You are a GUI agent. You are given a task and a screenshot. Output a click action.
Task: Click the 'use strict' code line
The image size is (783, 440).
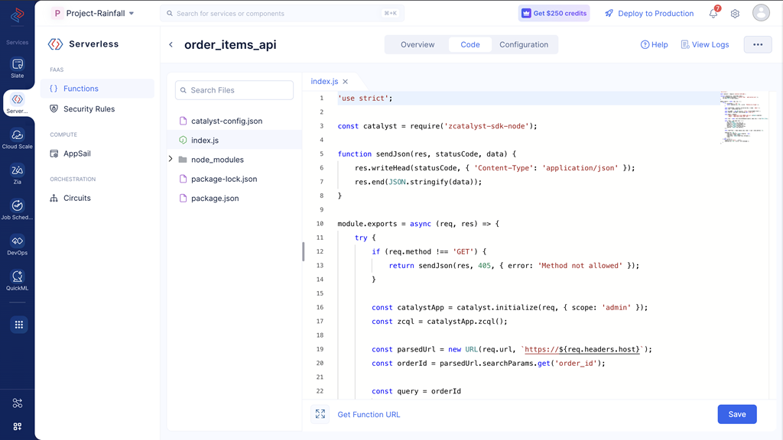click(365, 99)
